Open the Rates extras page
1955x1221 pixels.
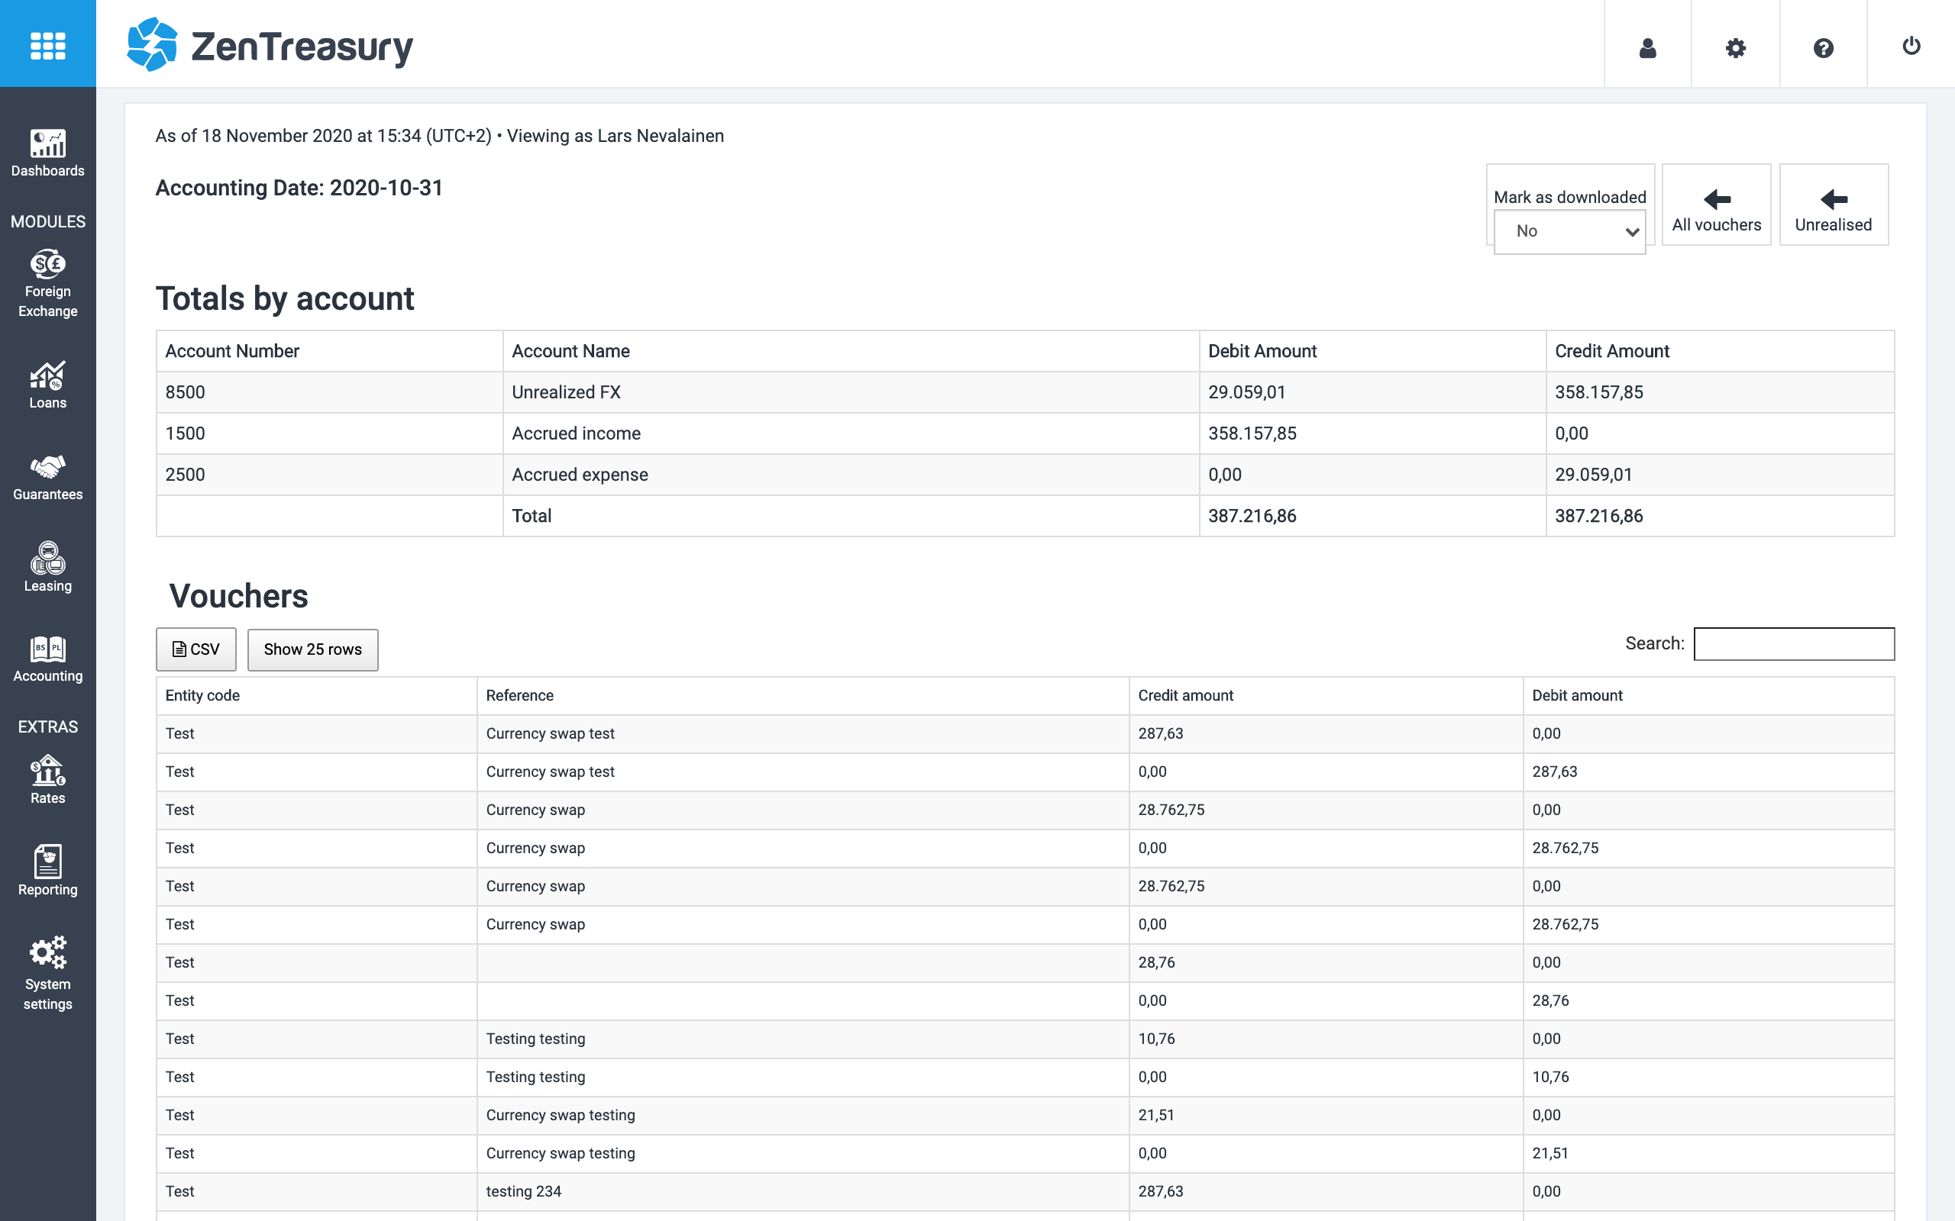(x=47, y=780)
